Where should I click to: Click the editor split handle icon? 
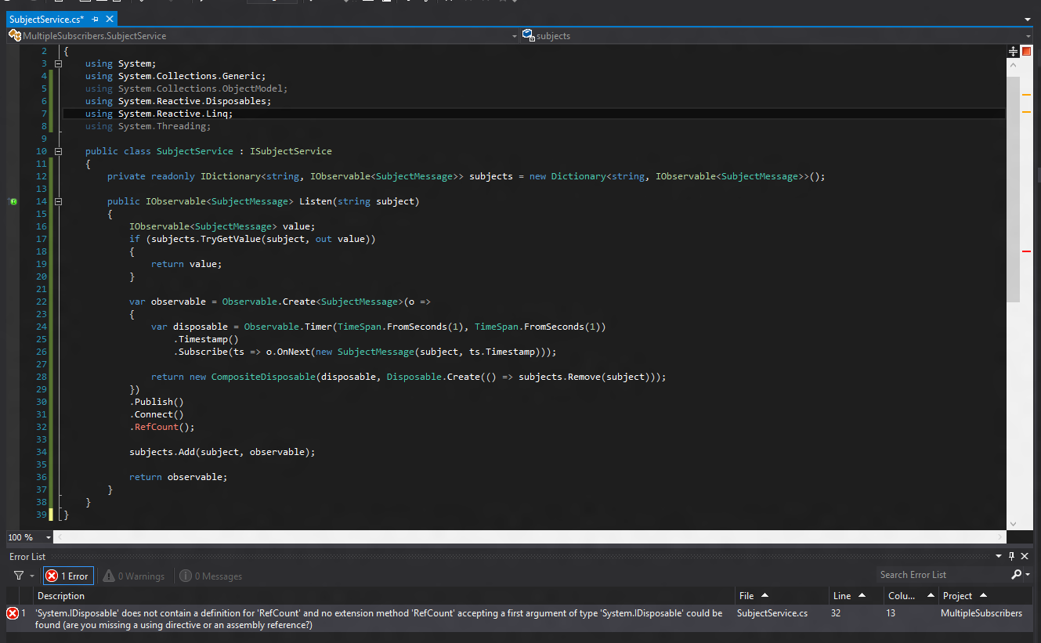[1013, 51]
